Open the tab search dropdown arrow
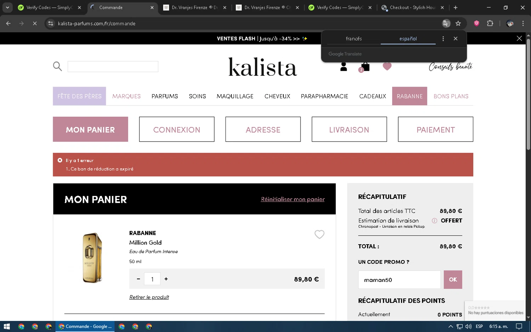 pos(7,7)
